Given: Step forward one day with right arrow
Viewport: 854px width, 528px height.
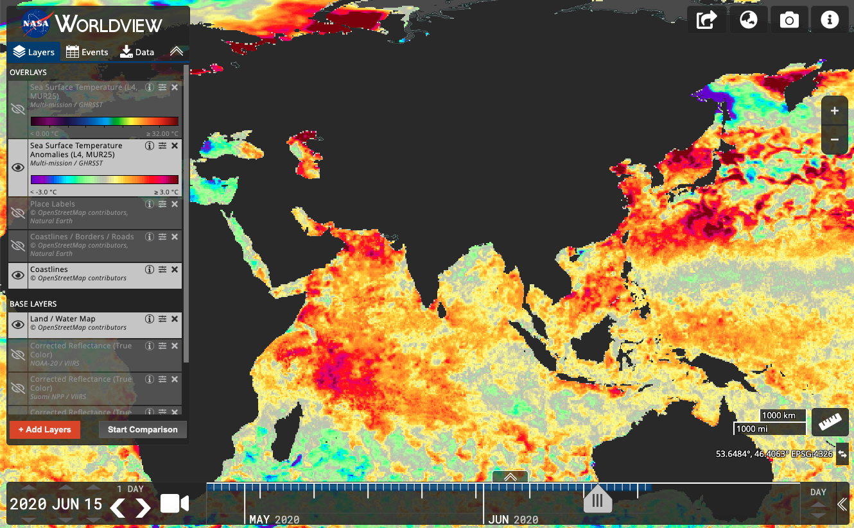Looking at the screenshot, I should point(143,508).
